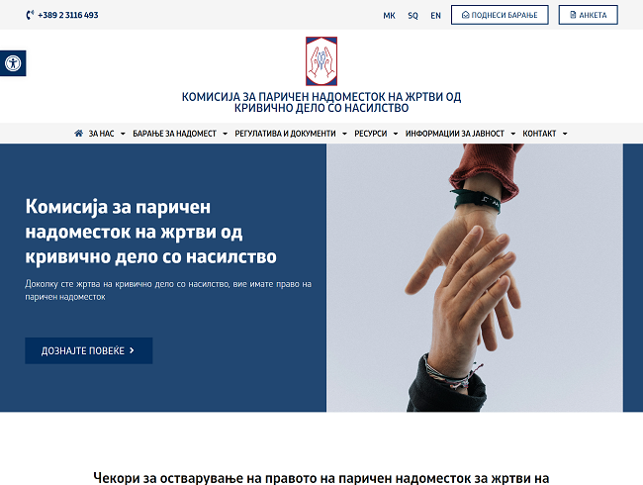Open the Ресурси menu item
The width and height of the screenshot is (643, 485).
(371, 134)
